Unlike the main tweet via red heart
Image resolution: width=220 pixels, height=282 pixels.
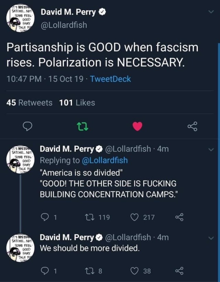pyautogui.click(x=137, y=127)
